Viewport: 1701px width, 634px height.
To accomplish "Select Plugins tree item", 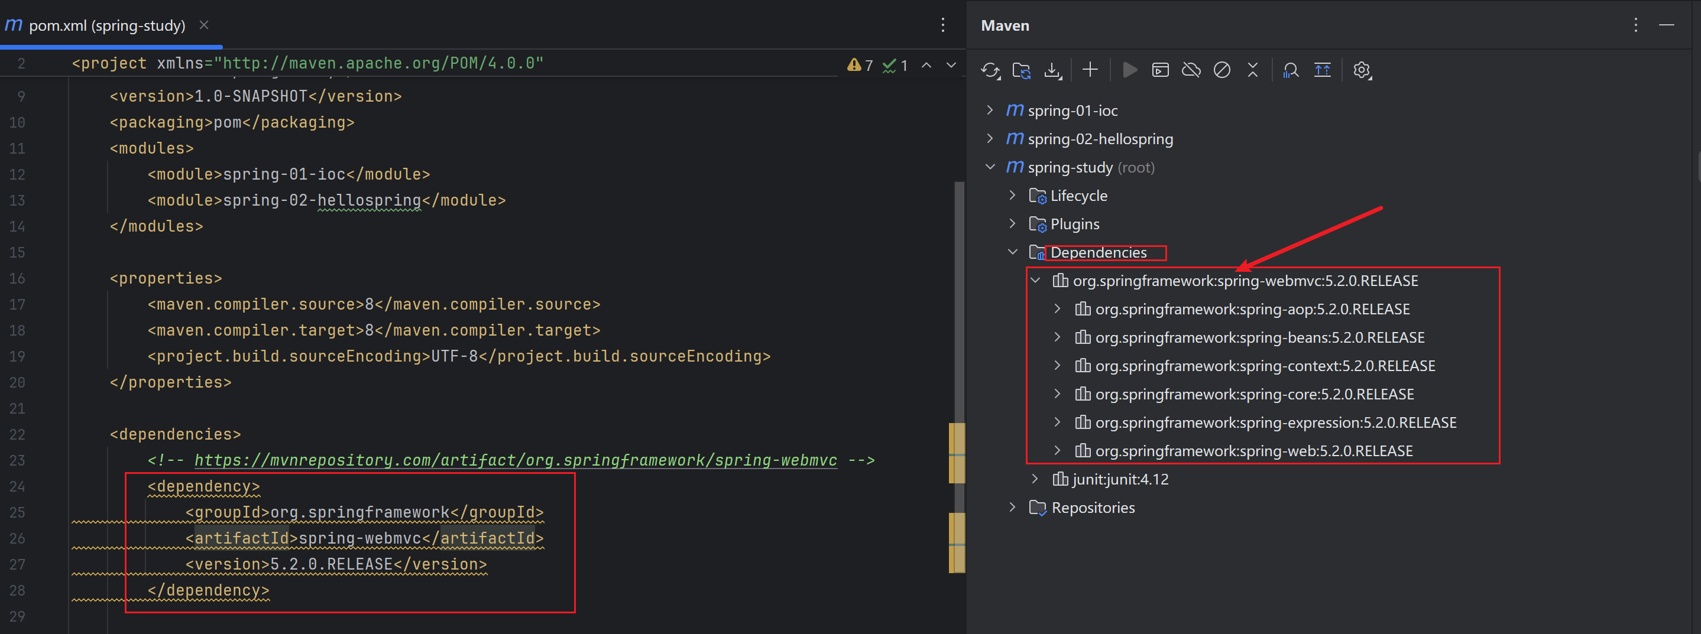I will (1074, 224).
